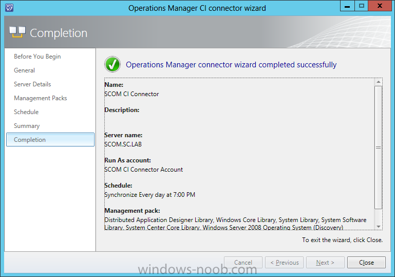Click the summary vertical scrollbar thumb
Viewport: 395px width, 277px height.
(x=378, y=147)
